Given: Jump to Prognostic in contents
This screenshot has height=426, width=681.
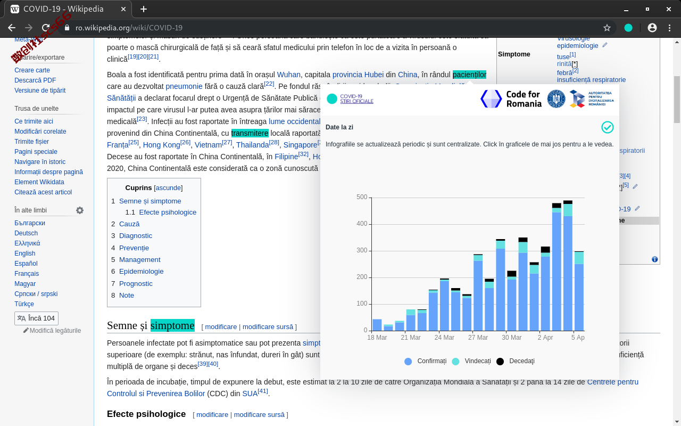Looking at the screenshot, I should click(x=136, y=283).
